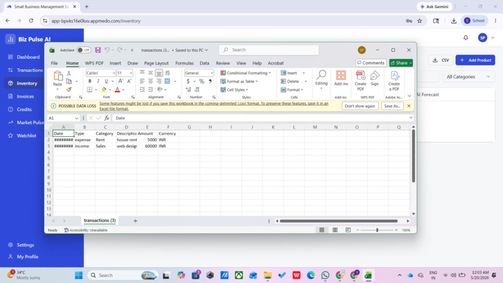Click the Borders icon
The width and height of the screenshot is (503, 283).
pyautogui.click(x=90, y=89)
